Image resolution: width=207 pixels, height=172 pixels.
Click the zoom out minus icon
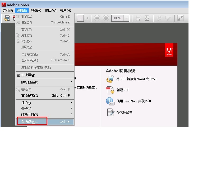97,18
